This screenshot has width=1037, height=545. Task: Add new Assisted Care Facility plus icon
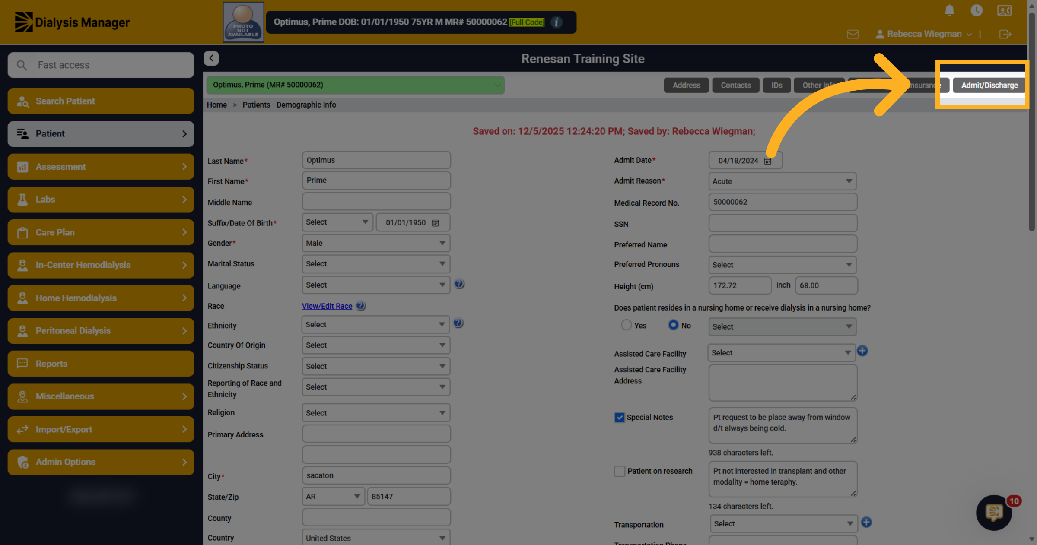point(862,351)
